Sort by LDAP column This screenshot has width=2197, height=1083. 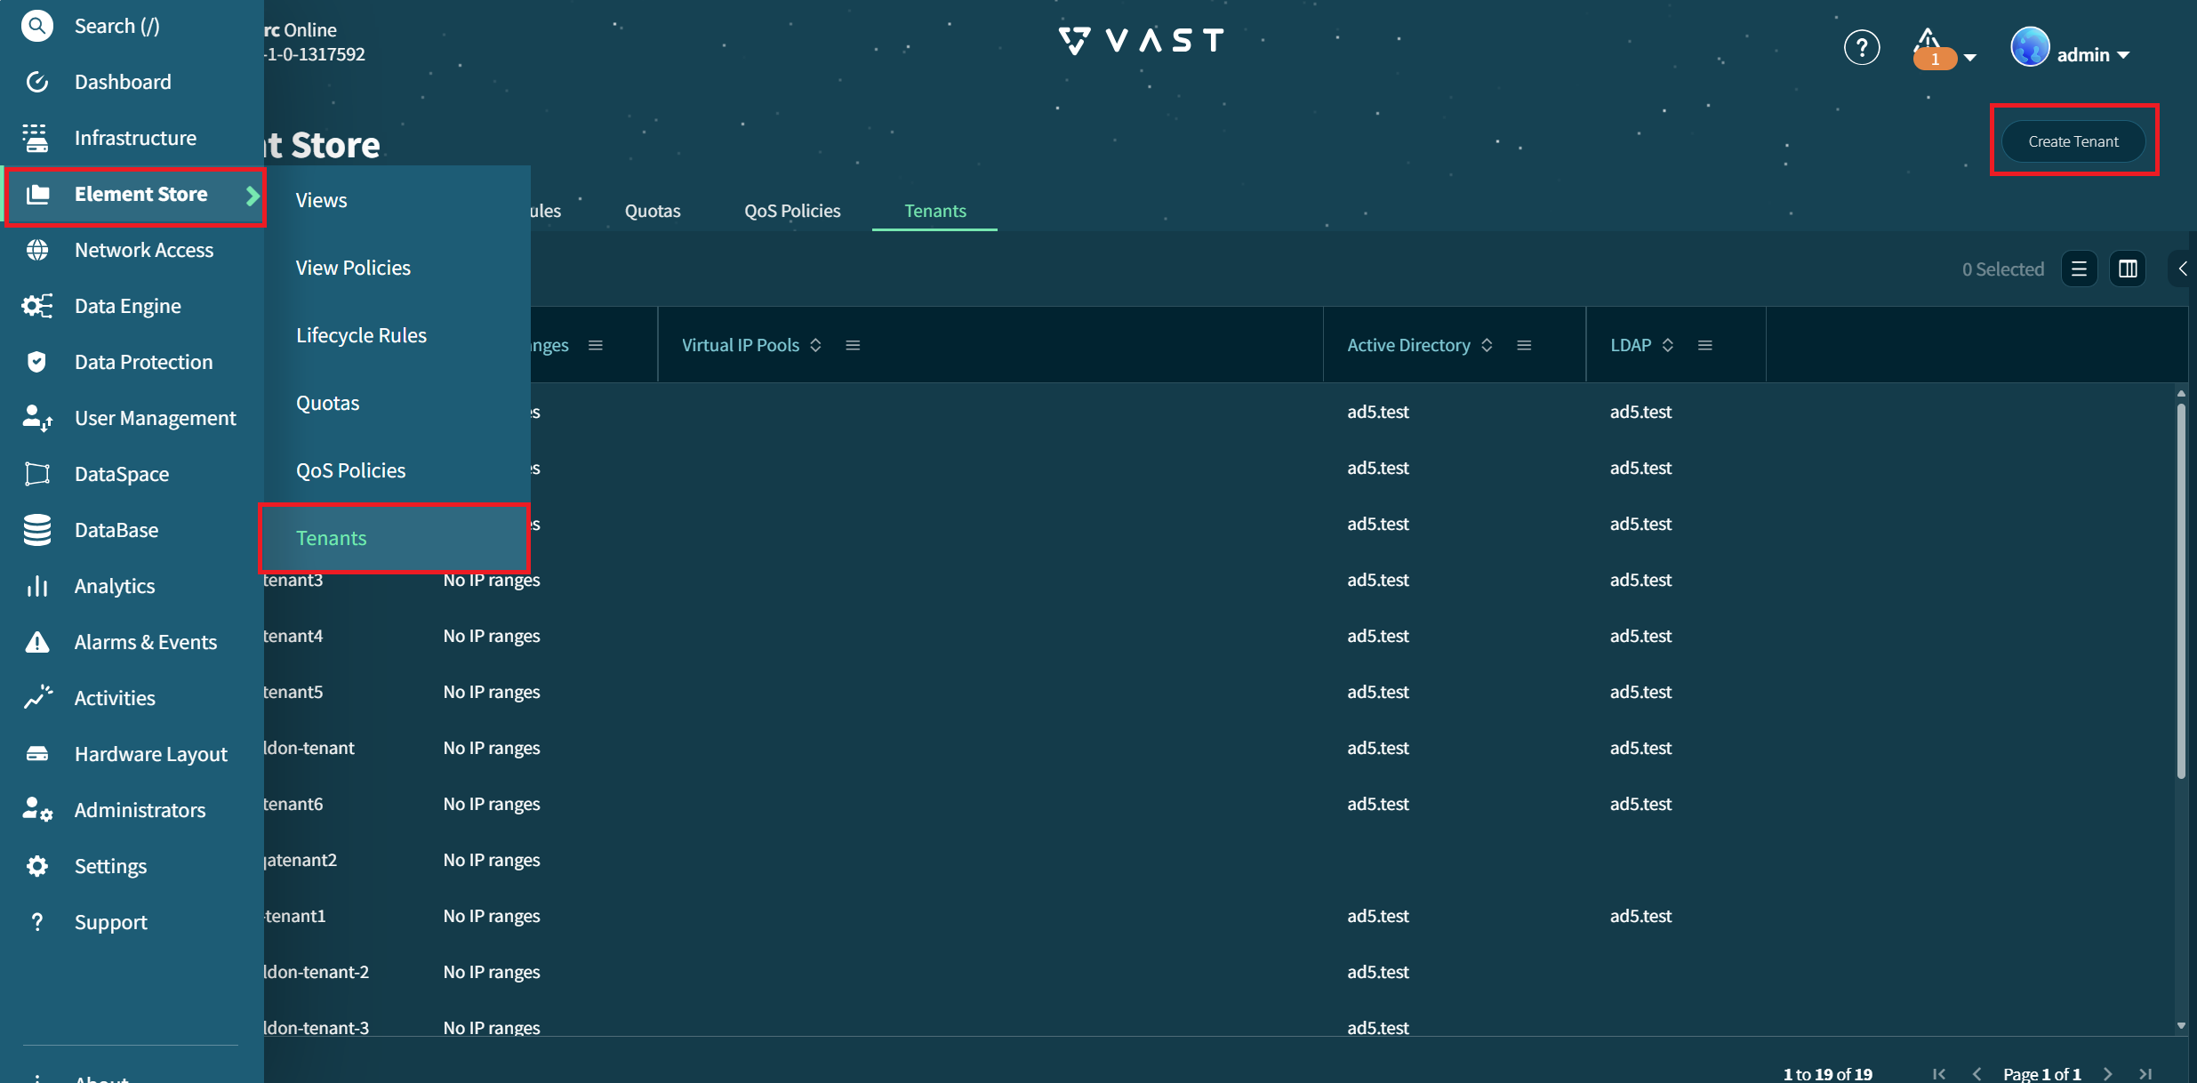pos(1668,345)
